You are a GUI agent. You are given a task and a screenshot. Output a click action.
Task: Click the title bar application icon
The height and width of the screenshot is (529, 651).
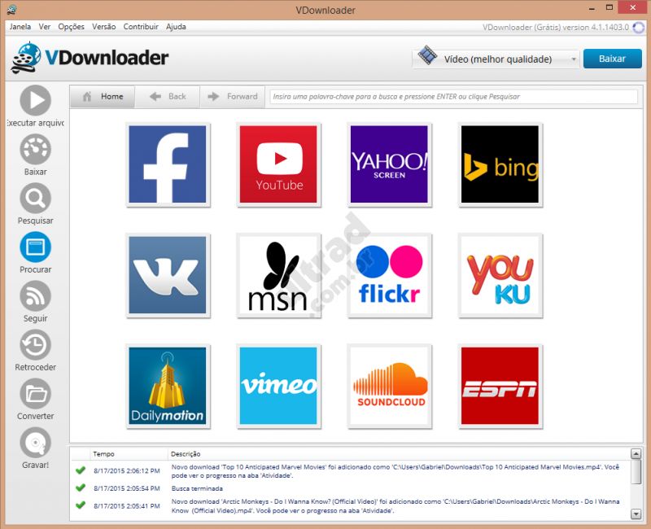[12, 9]
